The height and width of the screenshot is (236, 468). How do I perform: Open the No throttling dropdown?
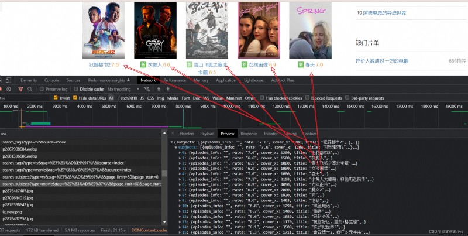coord(123,89)
